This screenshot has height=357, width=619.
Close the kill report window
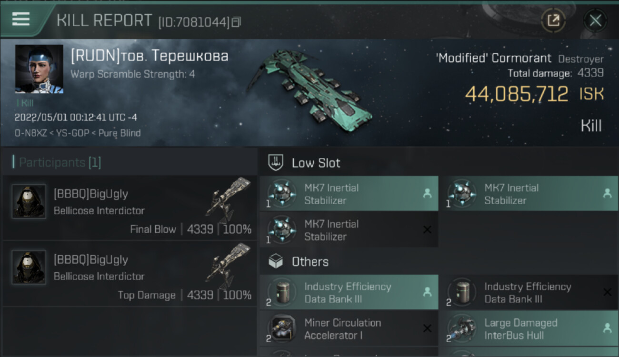click(x=595, y=20)
